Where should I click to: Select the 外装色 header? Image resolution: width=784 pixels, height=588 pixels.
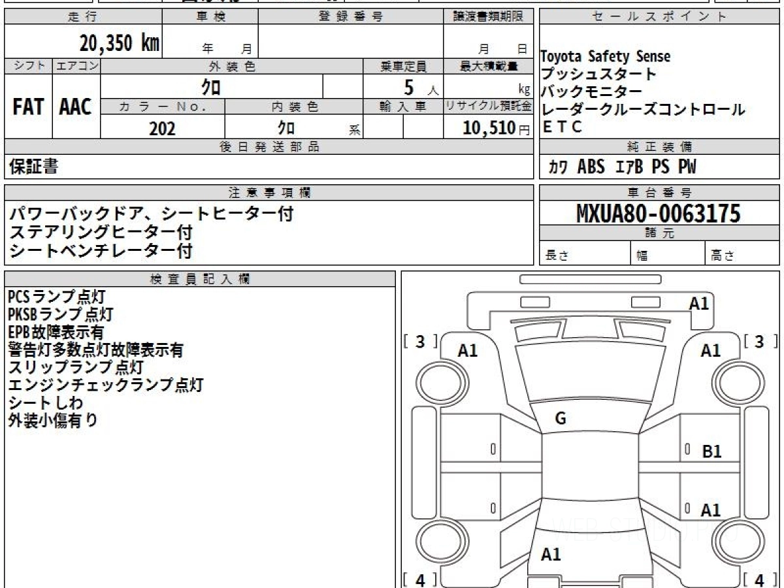click(x=232, y=66)
